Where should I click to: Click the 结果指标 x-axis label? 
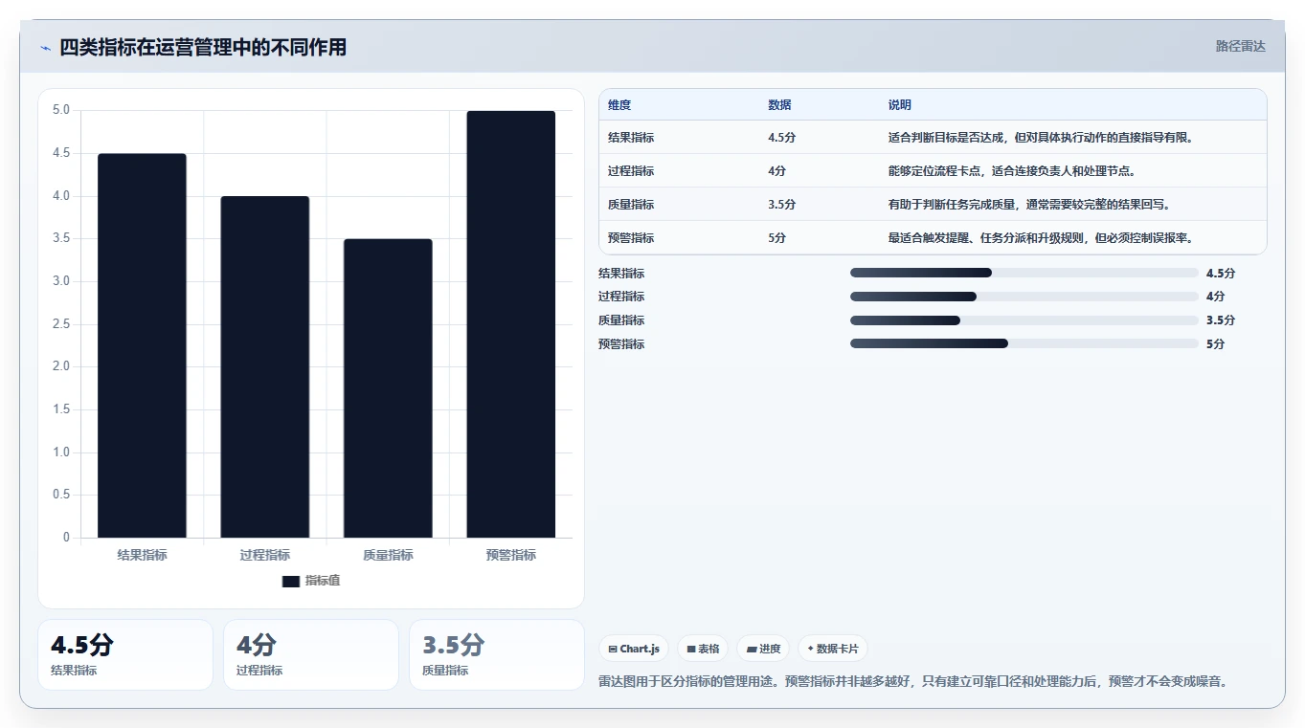click(x=142, y=555)
